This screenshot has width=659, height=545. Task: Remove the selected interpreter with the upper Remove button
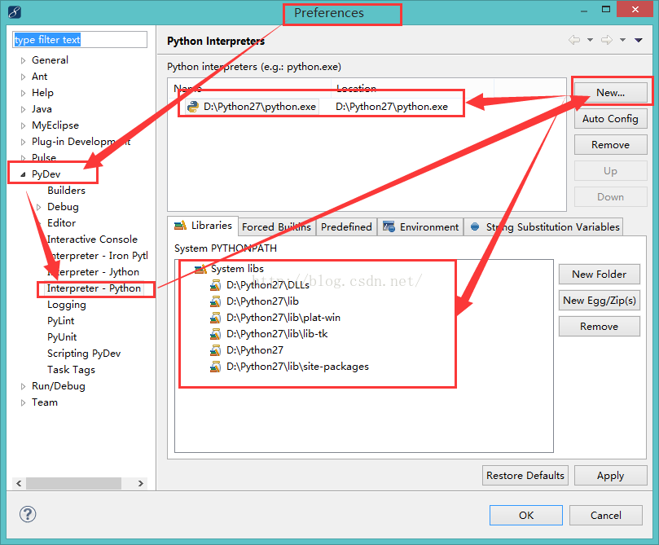point(611,144)
